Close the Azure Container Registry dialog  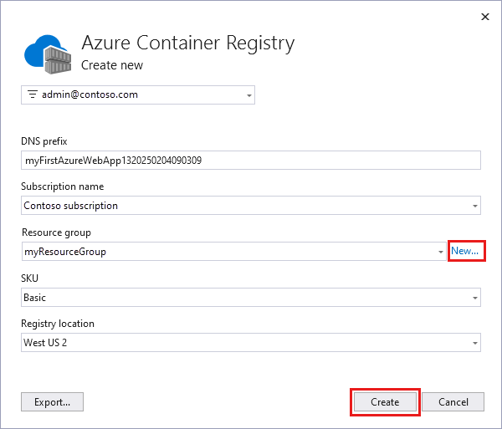coord(484,15)
